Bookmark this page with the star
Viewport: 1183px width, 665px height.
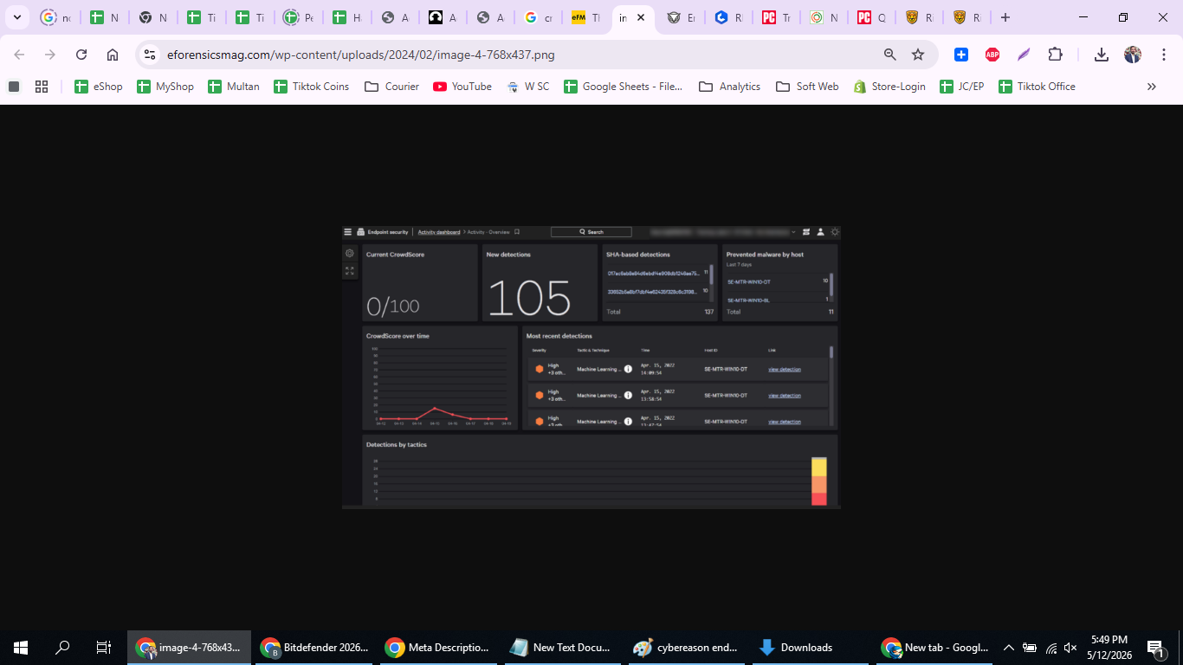tap(918, 55)
